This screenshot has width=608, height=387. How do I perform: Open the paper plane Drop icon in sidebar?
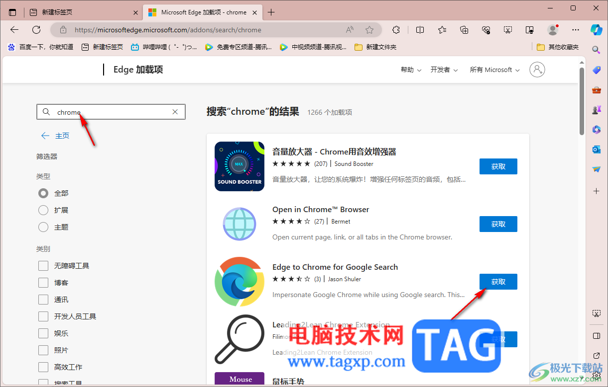597,169
